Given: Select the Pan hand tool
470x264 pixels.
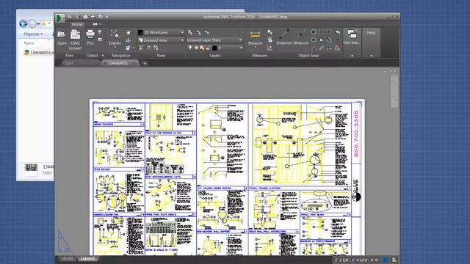Looking at the screenshot, I should coord(129,32).
